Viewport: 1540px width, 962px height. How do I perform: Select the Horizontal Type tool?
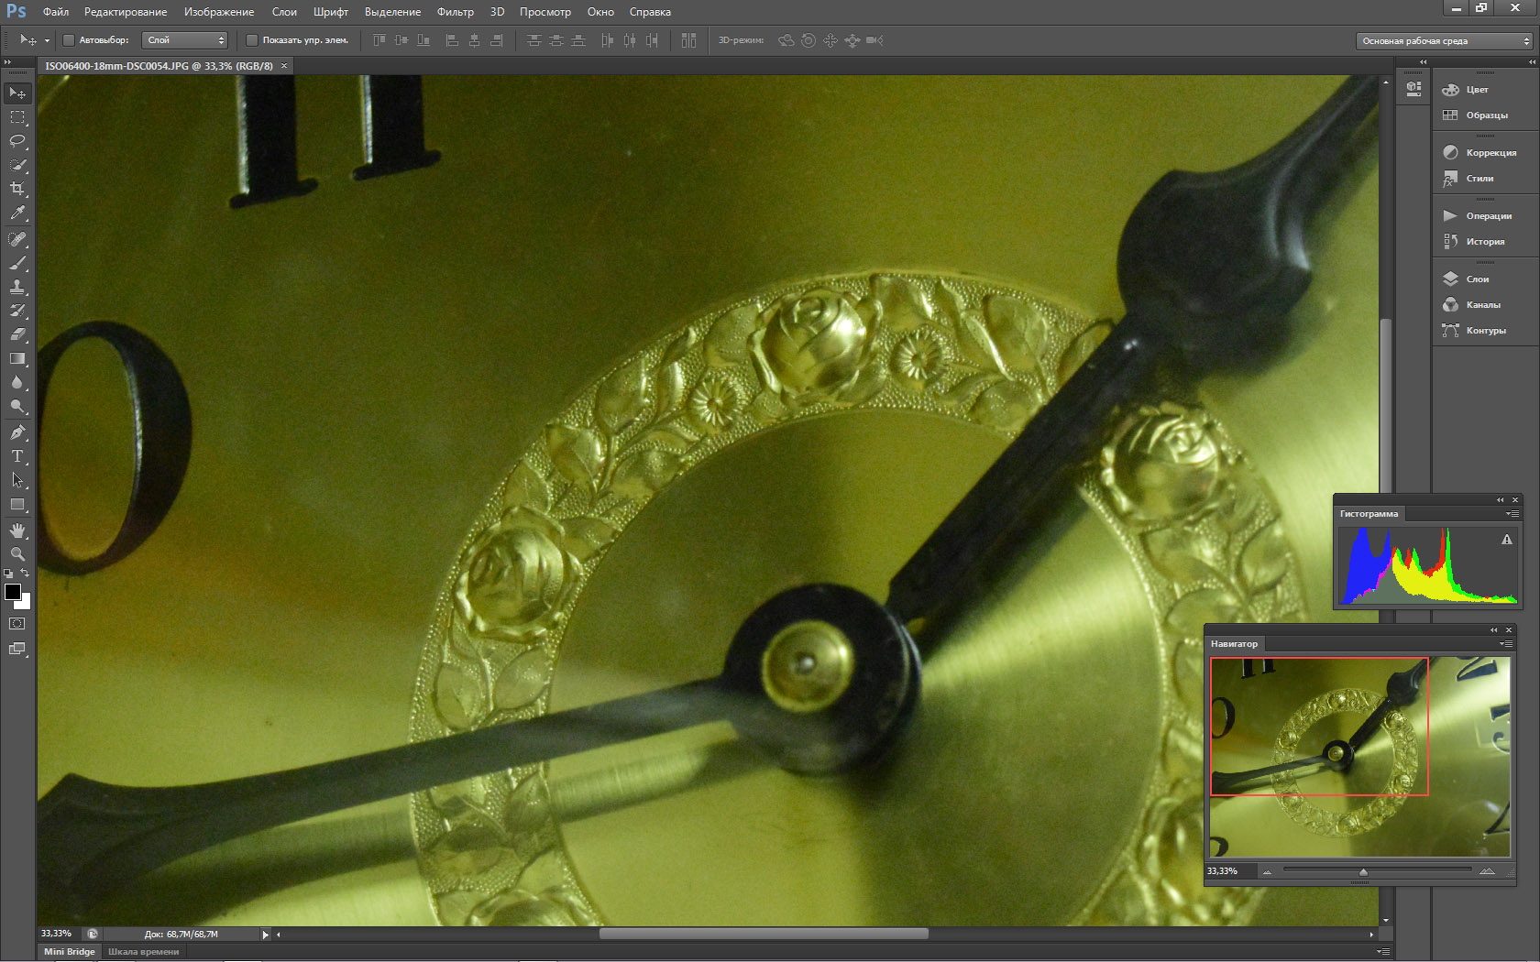tap(17, 456)
